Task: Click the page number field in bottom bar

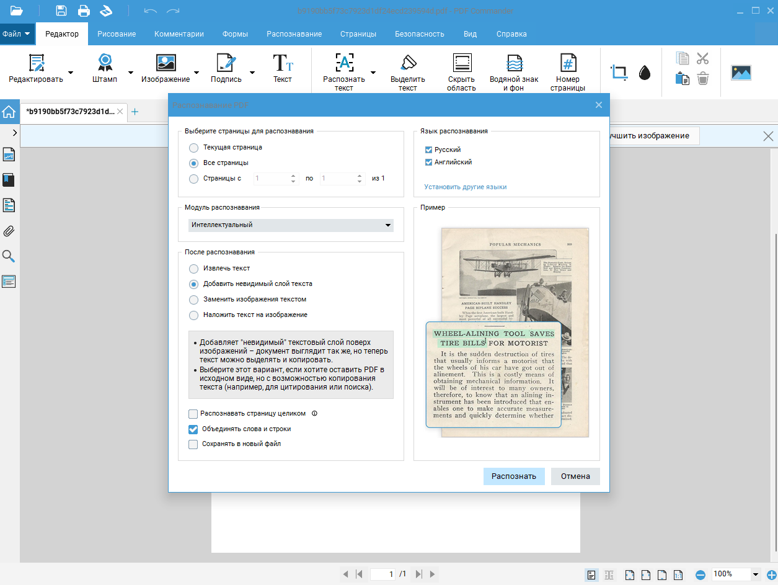Action: (383, 574)
